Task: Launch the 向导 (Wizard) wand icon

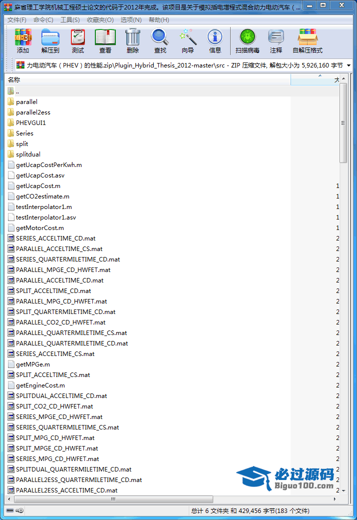Action: [187, 37]
